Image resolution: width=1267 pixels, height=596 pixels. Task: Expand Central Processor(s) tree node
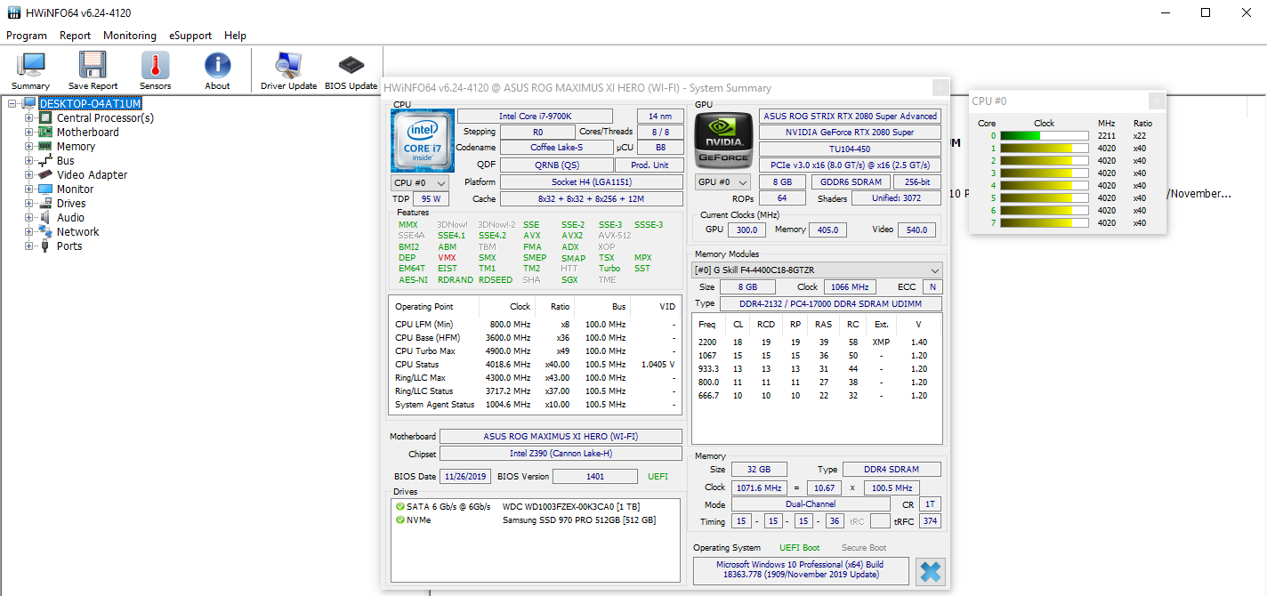tap(28, 117)
